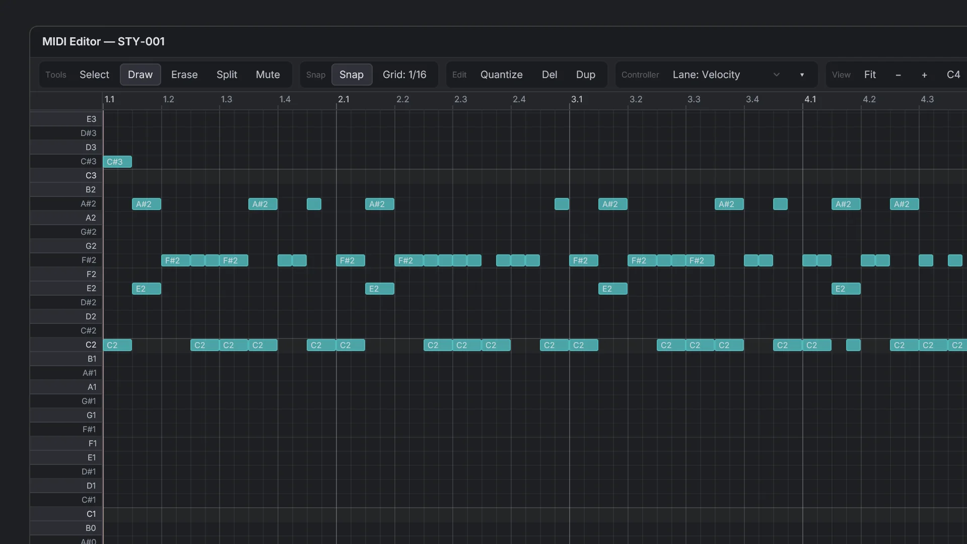Viewport: 967px width, 544px height.
Task: Click the B0 piano key
Action: 66,528
